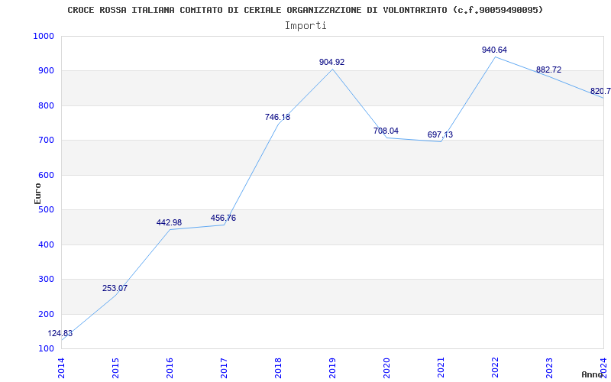This screenshot has width=611, height=382.
Task: Click the 2024 year label on x-axis
Action: pos(603,368)
